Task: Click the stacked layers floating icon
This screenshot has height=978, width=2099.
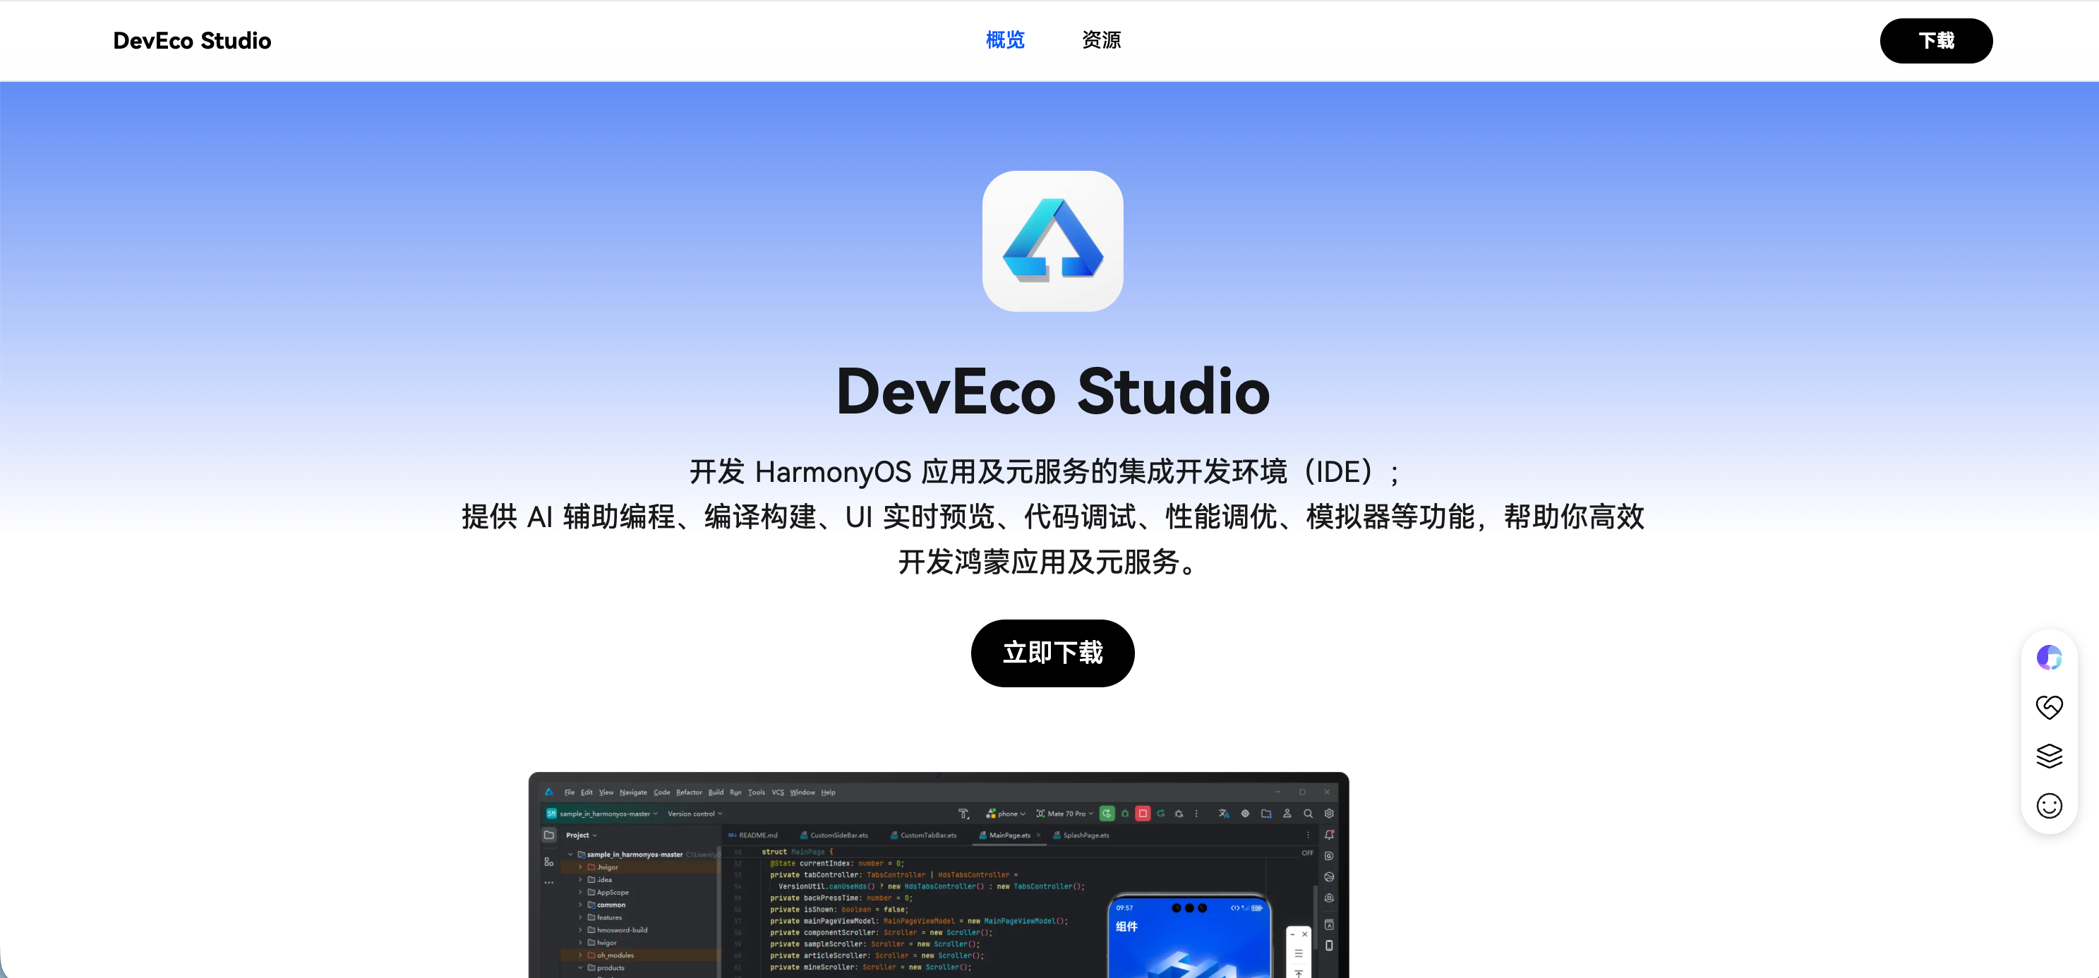Action: tap(2050, 756)
